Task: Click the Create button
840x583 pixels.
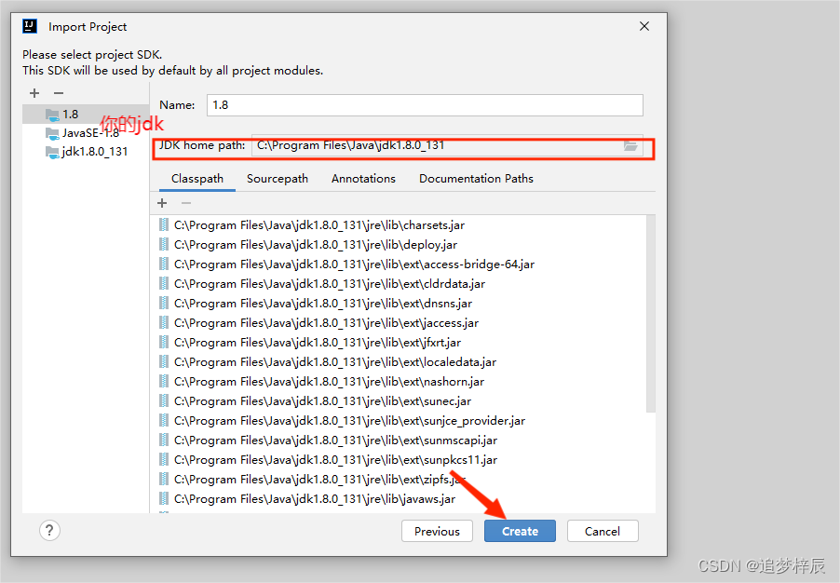Action: [521, 531]
